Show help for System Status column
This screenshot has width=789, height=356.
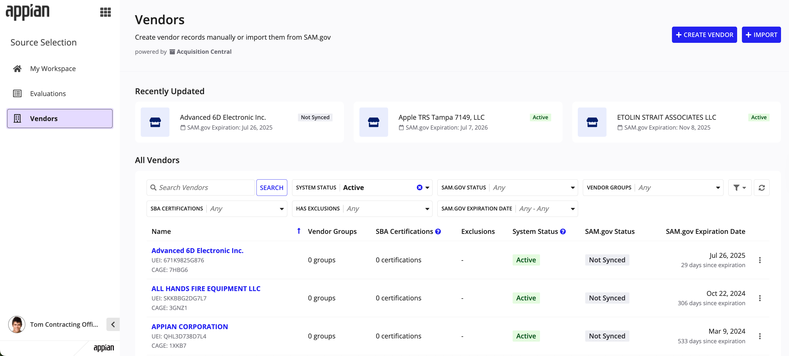click(x=563, y=232)
